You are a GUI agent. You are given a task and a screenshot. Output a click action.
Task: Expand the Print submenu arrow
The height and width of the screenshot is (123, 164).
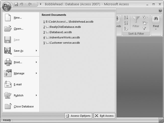click(36, 62)
